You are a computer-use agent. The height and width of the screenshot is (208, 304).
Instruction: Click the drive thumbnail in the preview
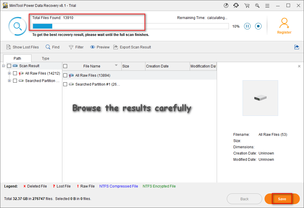pyautogui.click(x=260, y=98)
